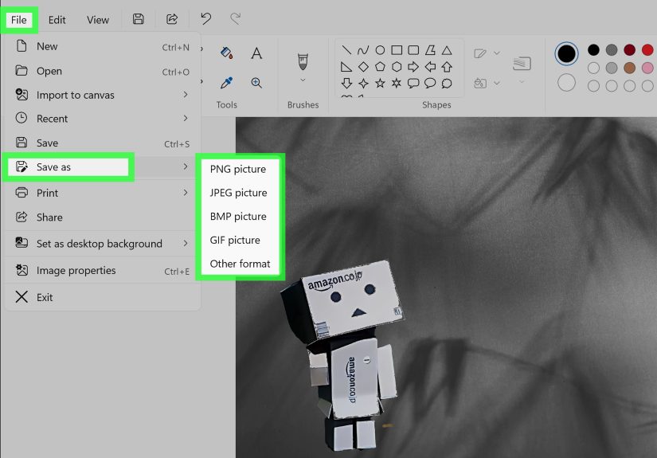Choose the Five-point star shape
Viewport: 657px width, 458px height.
(x=380, y=83)
